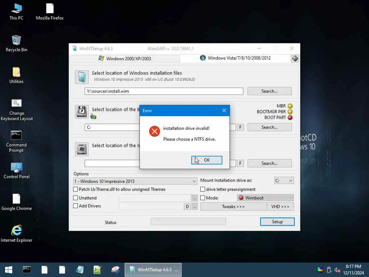Open Utilities folder on desktop
This screenshot has width=369, height=277.
click(x=16, y=75)
